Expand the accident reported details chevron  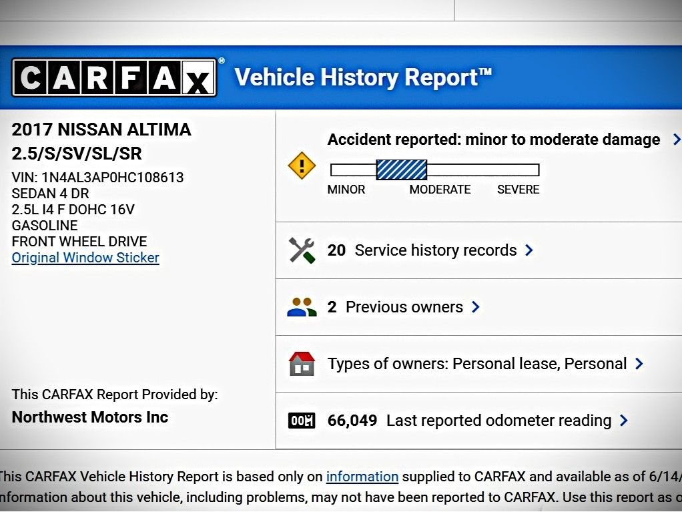[676, 140]
